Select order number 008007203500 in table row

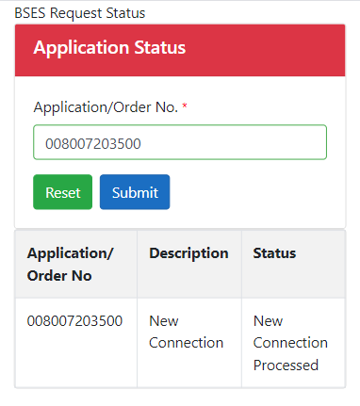coord(74,321)
